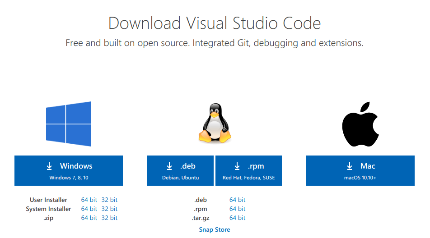
Task: Click the '.tar.gz' label under Linux
Action: coord(201,218)
